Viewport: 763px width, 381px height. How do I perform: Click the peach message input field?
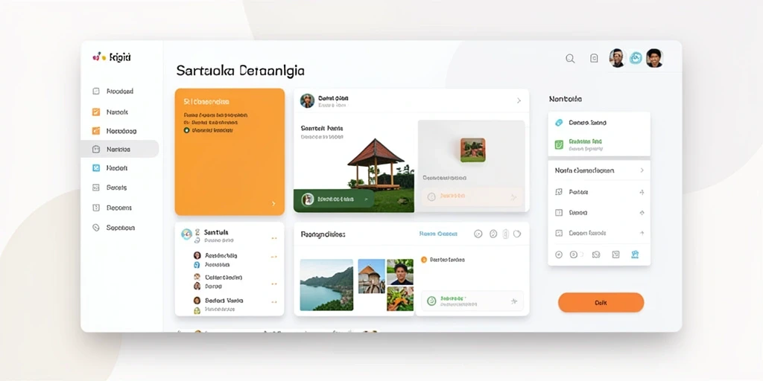pos(473,196)
